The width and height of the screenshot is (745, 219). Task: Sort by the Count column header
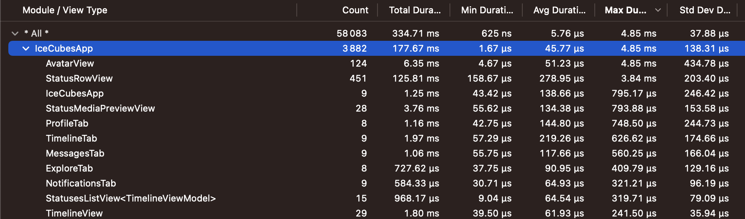355,10
